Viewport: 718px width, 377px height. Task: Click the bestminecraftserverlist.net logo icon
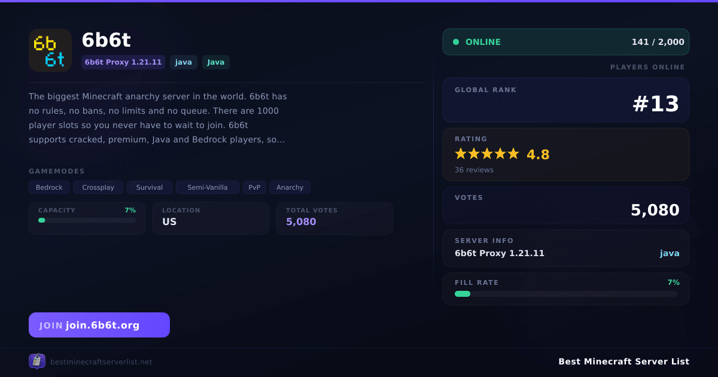[37, 361]
